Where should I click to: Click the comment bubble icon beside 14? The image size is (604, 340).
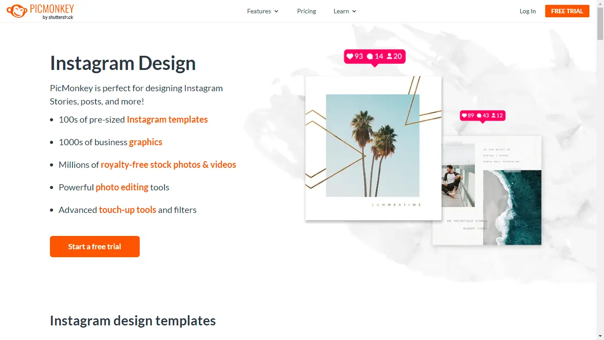click(x=370, y=56)
